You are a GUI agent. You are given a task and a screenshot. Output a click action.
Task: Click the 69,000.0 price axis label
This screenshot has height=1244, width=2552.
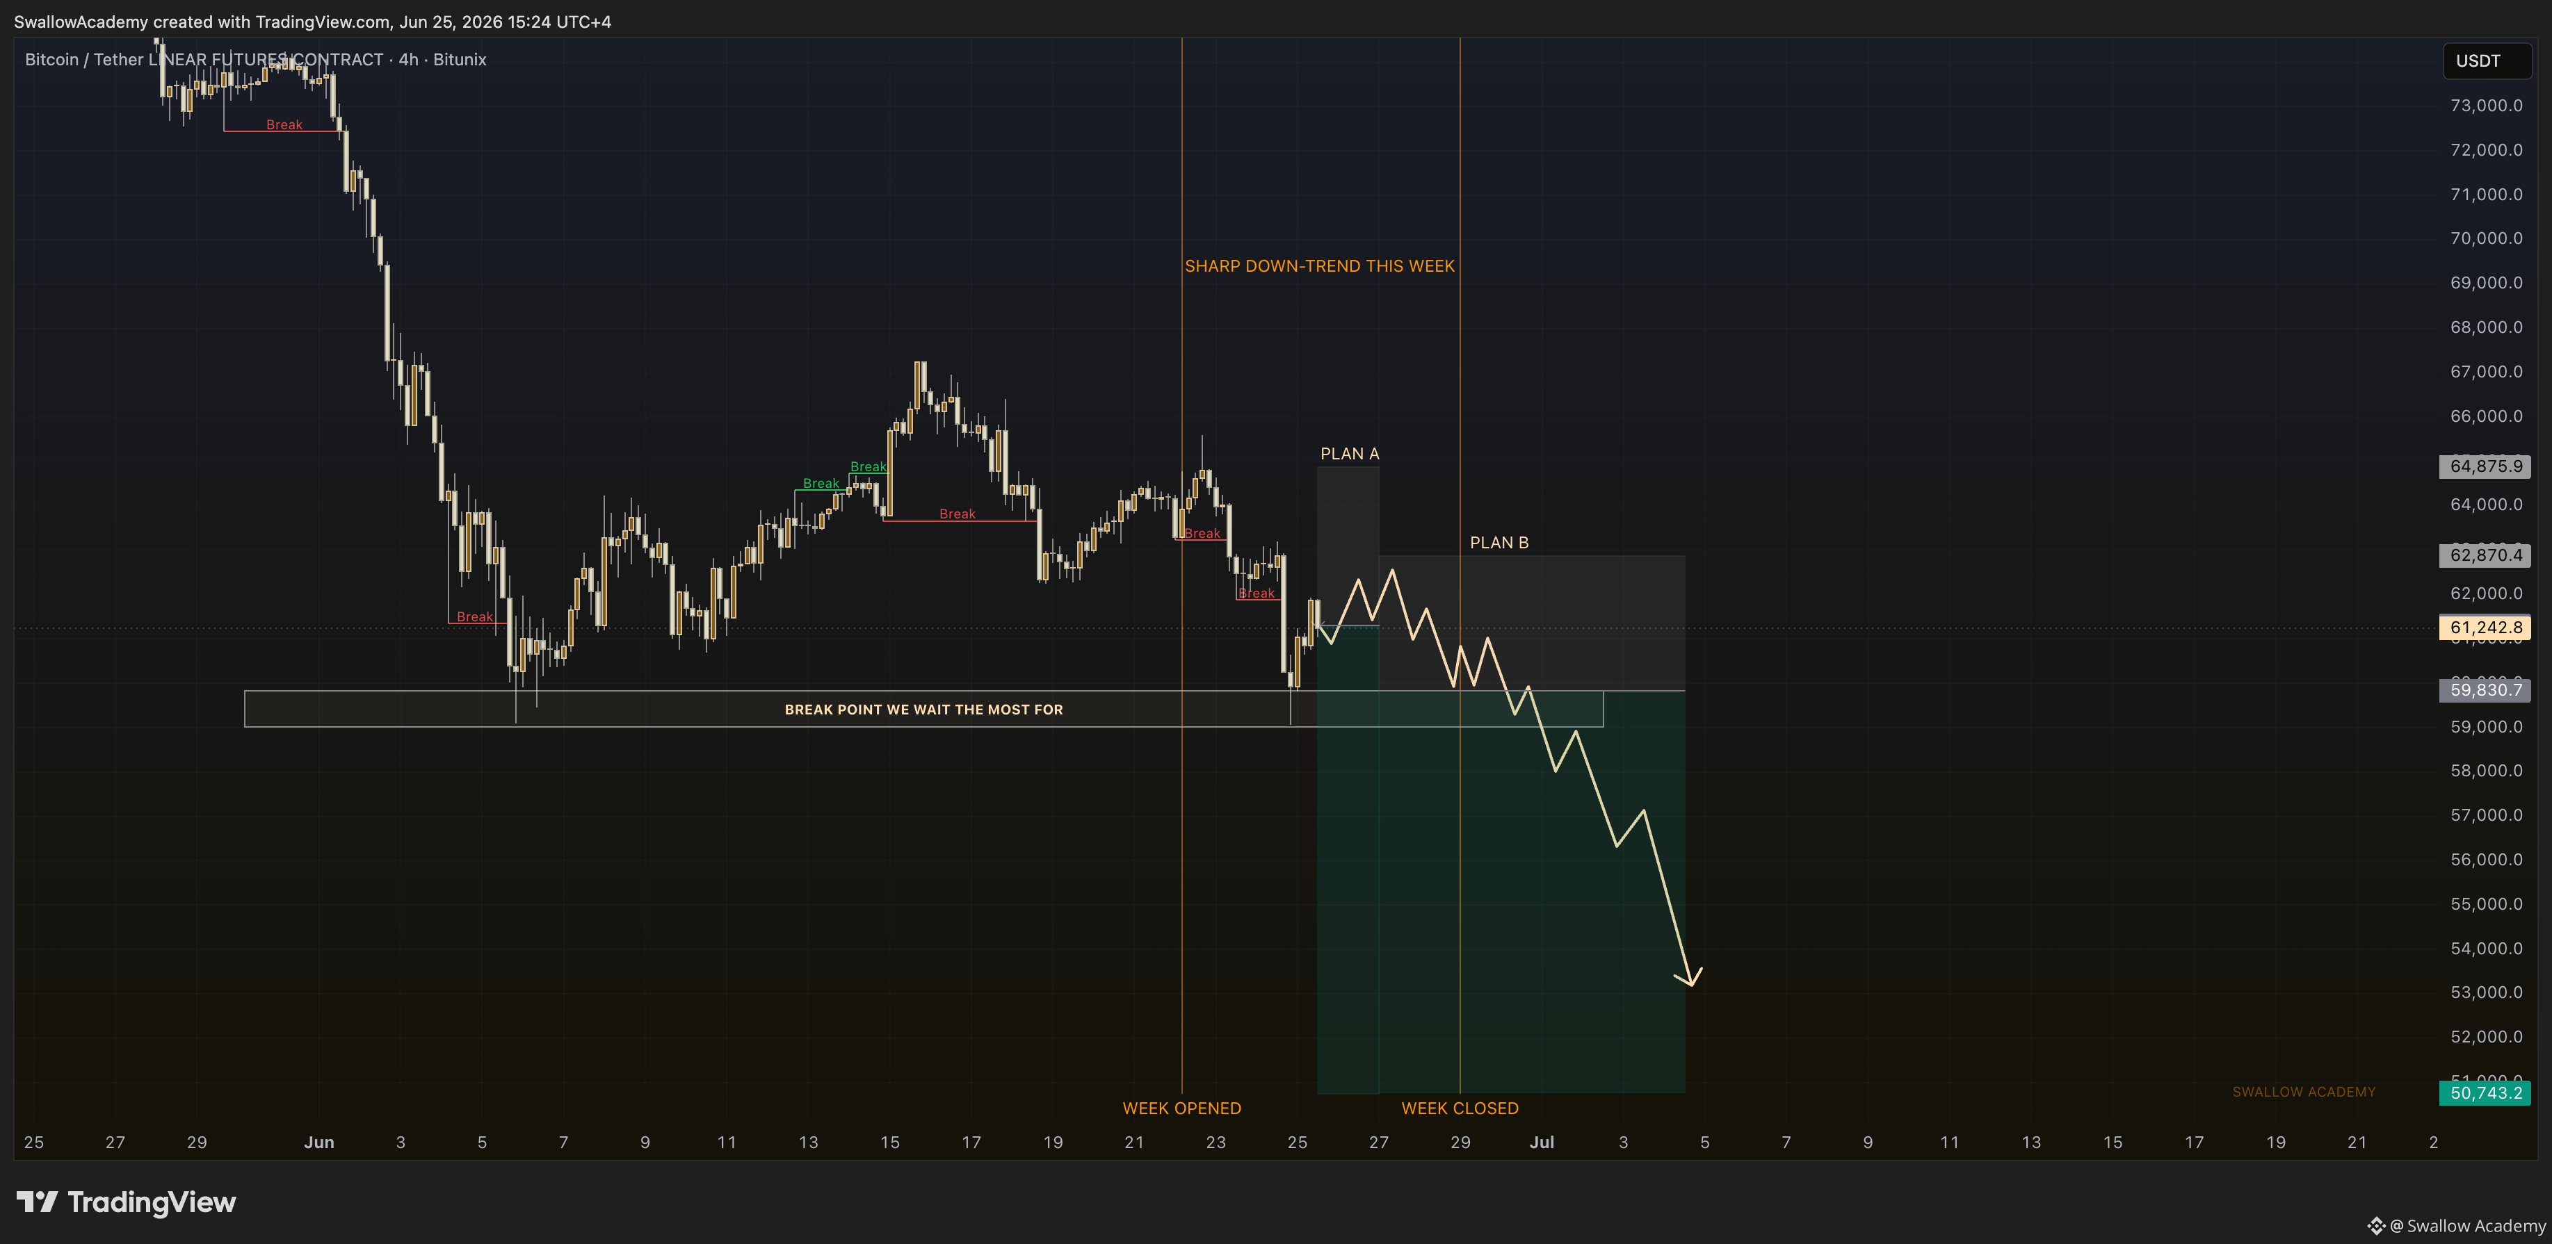pos(2487,284)
